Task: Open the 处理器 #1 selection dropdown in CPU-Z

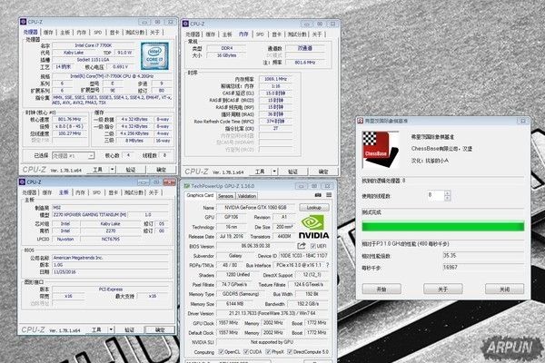Action: (74, 155)
